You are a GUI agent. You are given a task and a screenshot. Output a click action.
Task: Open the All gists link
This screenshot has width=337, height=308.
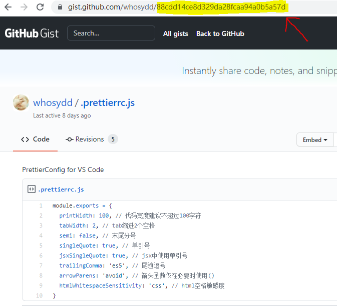(175, 33)
